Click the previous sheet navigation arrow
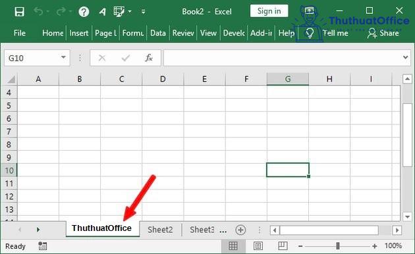The width and height of the screenshot is (415, 254). point(20,230)
